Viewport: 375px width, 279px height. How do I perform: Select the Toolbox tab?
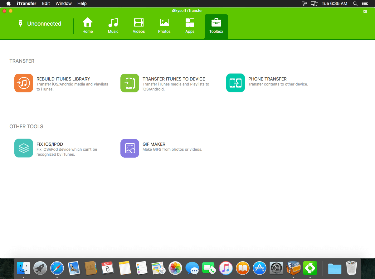pos(216,27)
